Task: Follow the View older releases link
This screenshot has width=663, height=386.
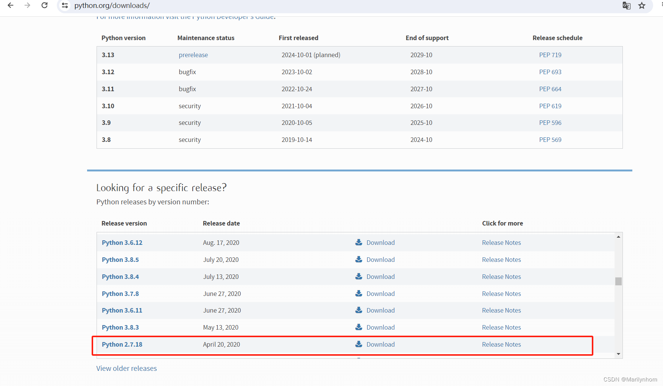Action: (126, 368)
